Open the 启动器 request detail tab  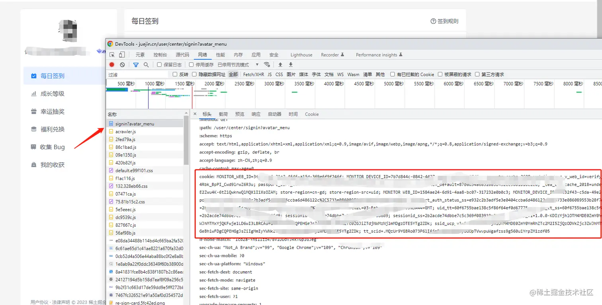[275, 114]
